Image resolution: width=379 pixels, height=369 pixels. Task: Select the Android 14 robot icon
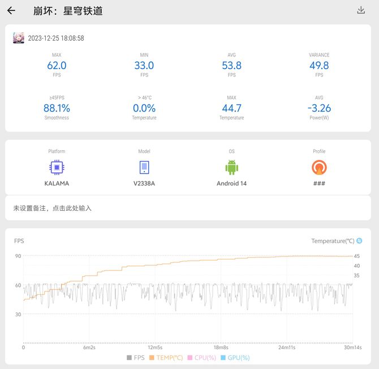(231, 167)
